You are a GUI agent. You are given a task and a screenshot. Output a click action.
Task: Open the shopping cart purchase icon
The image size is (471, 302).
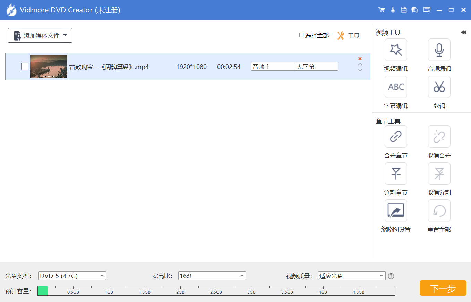[x=382, y=10]
